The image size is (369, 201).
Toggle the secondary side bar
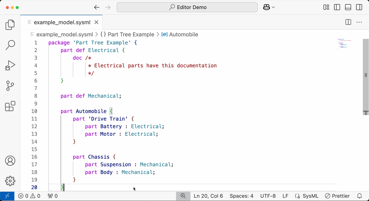coord(359,7)
